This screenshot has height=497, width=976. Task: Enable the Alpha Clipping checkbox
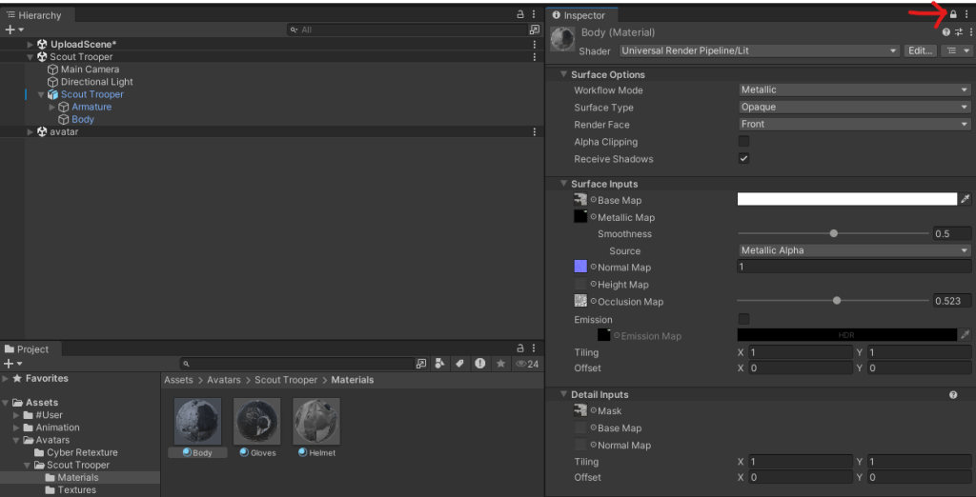tap(743, 142)
